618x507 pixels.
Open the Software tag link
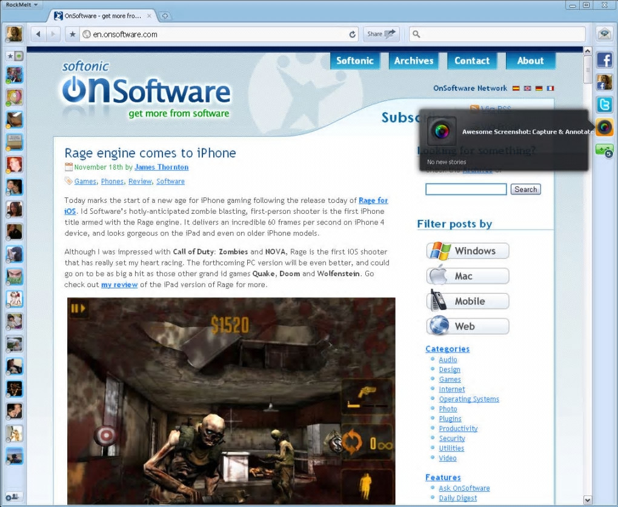point(170,181)
